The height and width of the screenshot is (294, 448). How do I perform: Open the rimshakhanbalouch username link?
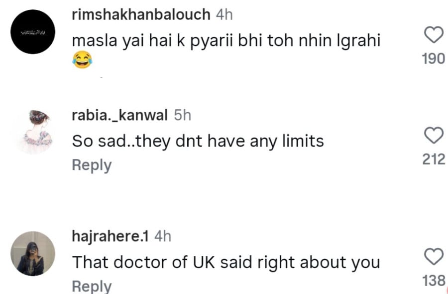coord(141,14)
